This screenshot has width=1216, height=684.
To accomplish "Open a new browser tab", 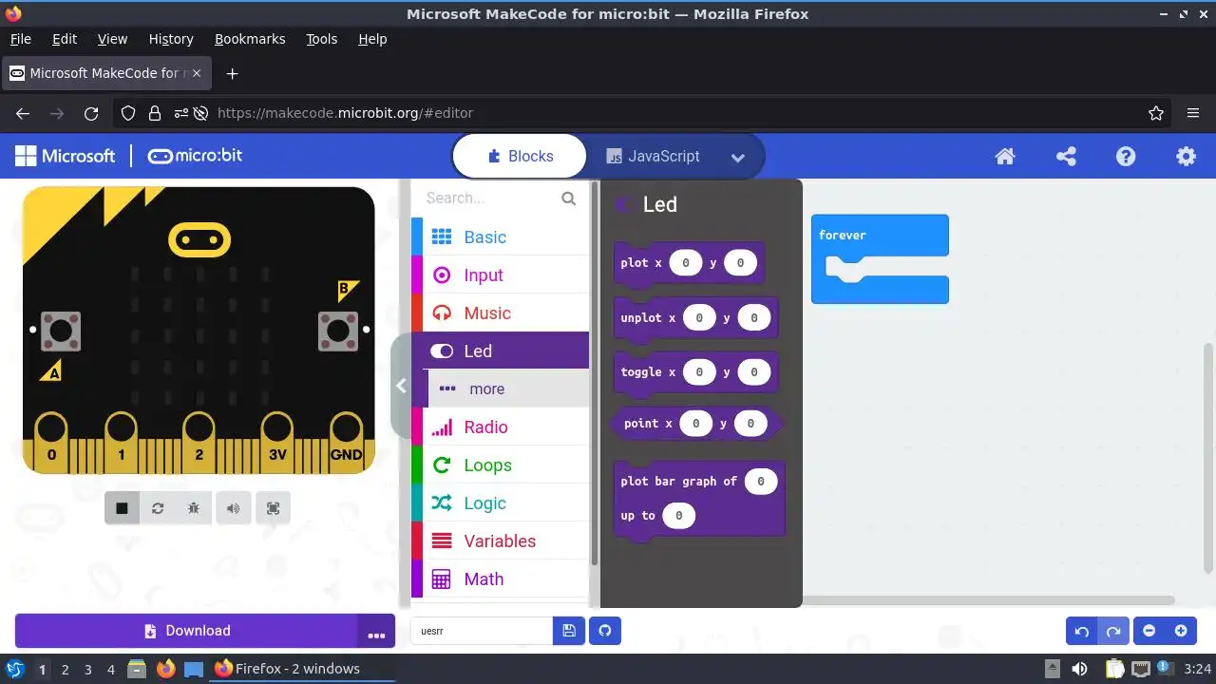I will tap(232, 73).
